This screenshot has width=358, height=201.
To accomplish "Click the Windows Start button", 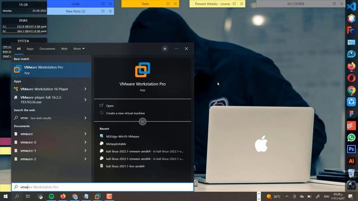I will tap(5, 197).
